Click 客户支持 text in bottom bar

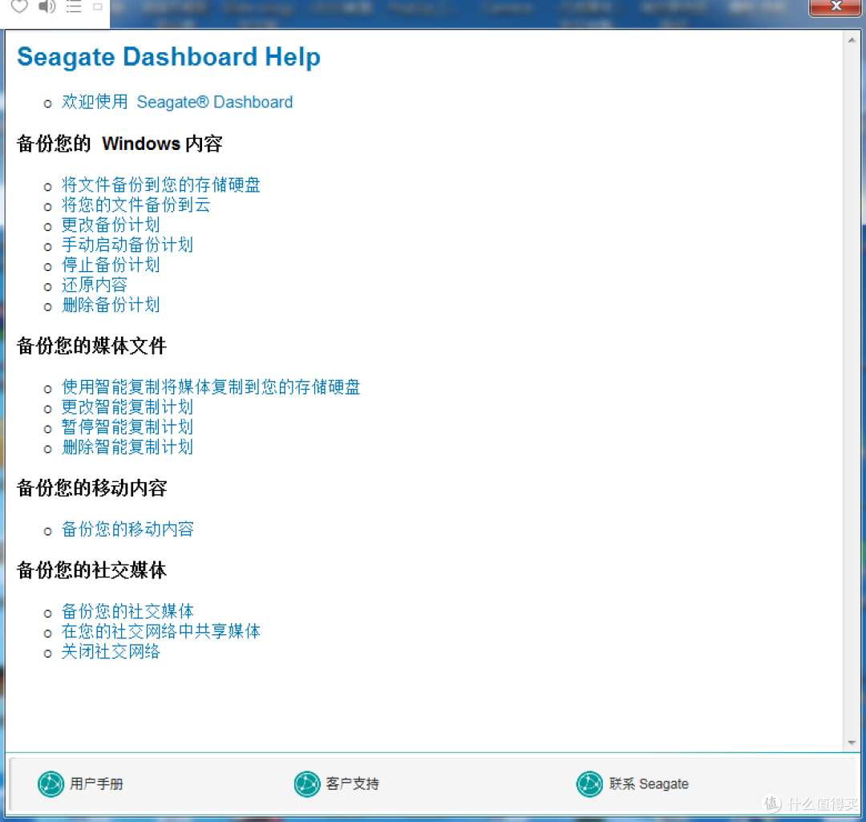[x=352, y=784]
